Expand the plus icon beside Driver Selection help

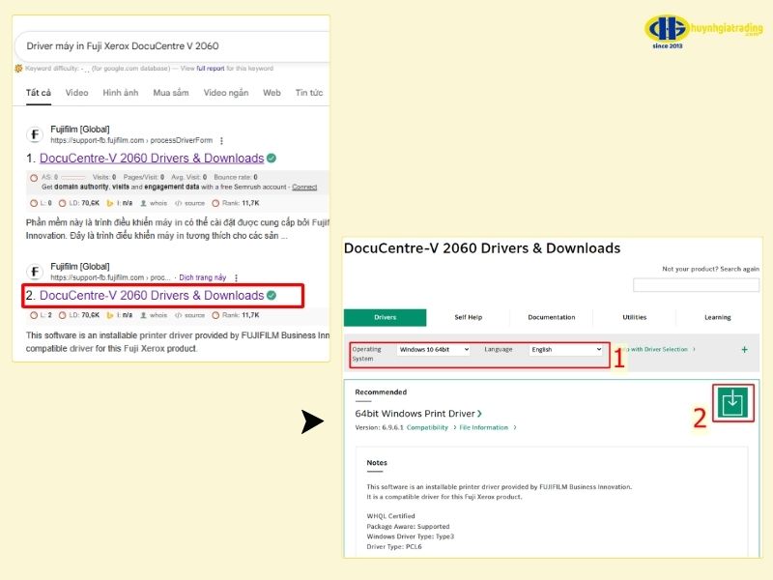[744, 349]
